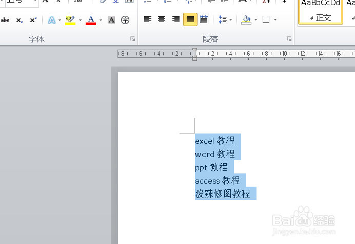Align text to the left
355x244 pixels.
coord(148,19)
